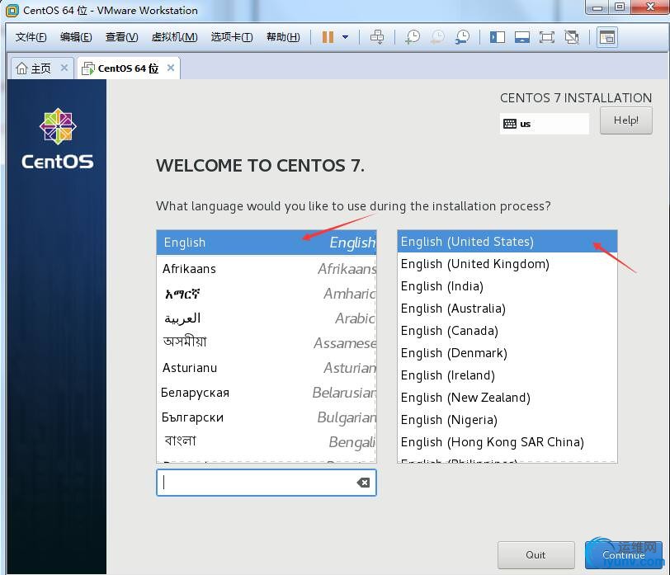
Task: Enter full screen mode icon
Action: (x=547, y=37)
